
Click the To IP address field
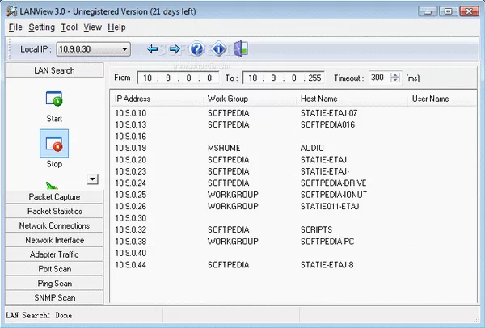284,78
